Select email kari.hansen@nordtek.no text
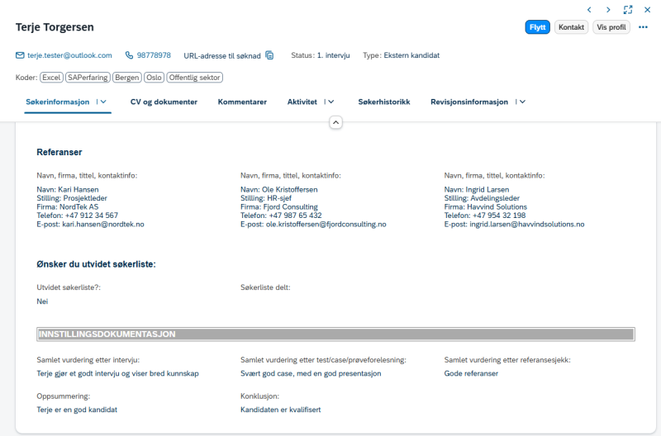 pyautogui.click(x=103, y=225)
